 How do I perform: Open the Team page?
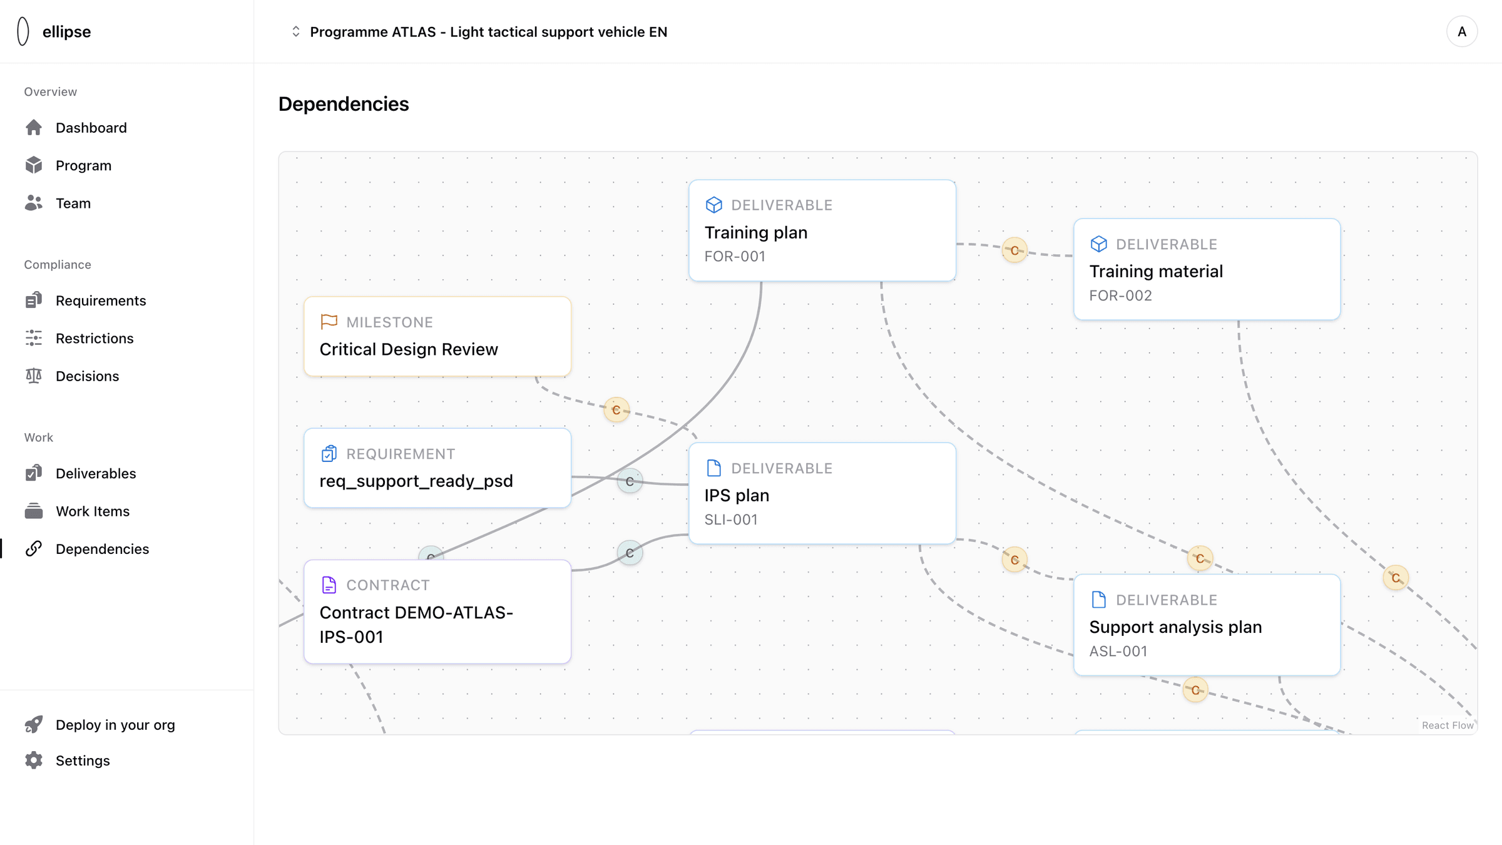click(x=73, y=203)
